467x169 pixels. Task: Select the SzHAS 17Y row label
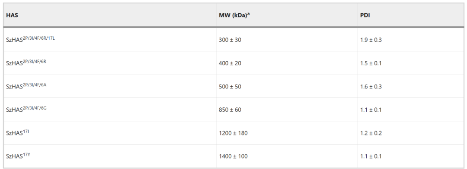click(x=18, y=156)
